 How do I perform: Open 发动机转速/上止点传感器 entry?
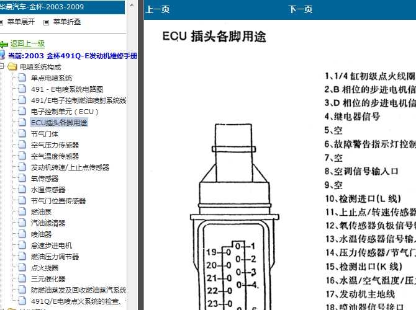tap(70, 167)
